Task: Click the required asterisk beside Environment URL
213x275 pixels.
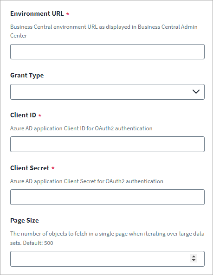Action: [x=68, y=14]
